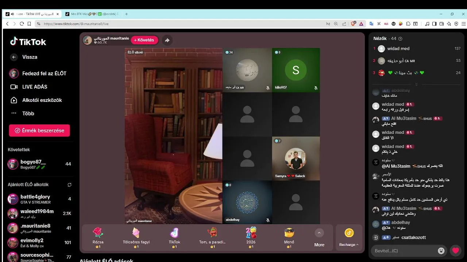This screenshot has height=262, width=467.
Task: Open Fedezd fel az ÉLŐT
Action: tap(39, 74)
